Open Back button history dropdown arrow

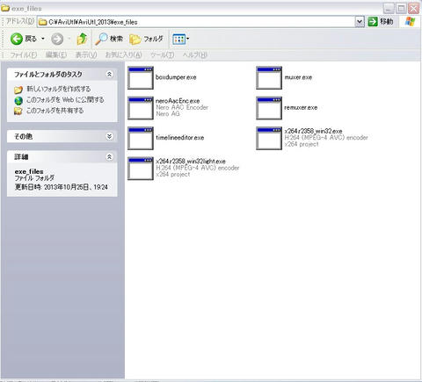coord(43,39)
